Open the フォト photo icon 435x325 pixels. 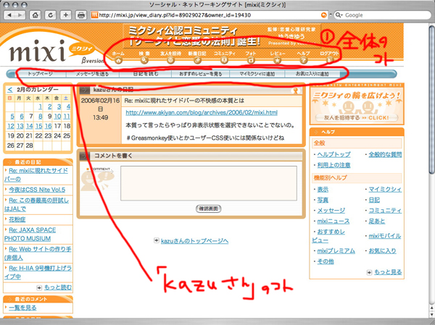coord(251,60)
